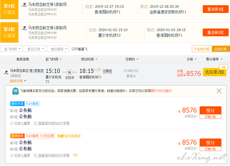The height and width of the screenshot is (166, 230).
Task: Click flight number 马来西亚航空MH432
Action: (42, 38)
